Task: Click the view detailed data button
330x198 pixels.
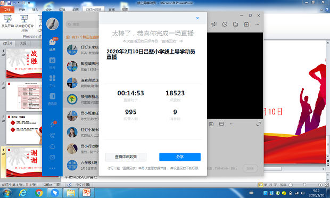Action: point(126,157)
